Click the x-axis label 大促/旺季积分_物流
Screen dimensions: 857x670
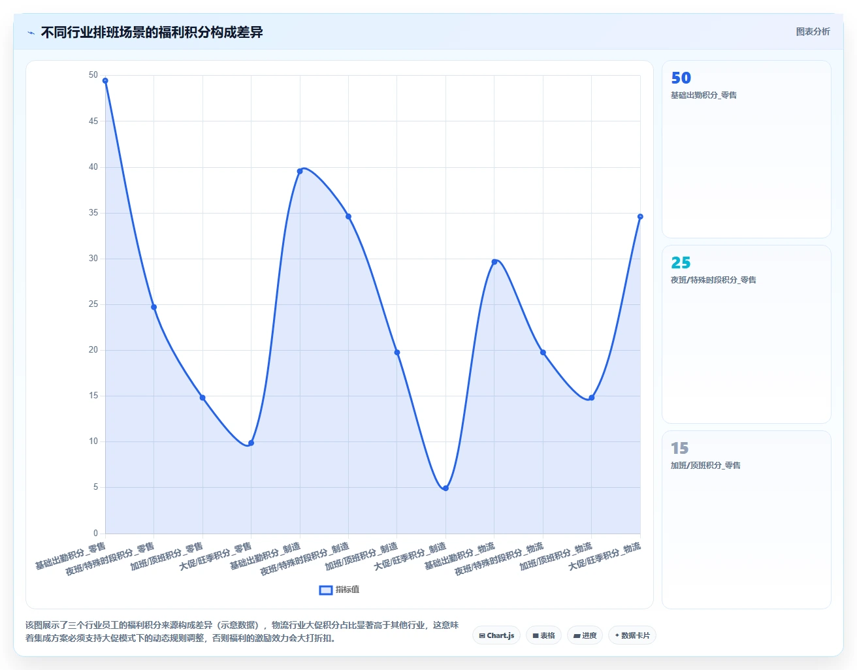click(605, 556)
